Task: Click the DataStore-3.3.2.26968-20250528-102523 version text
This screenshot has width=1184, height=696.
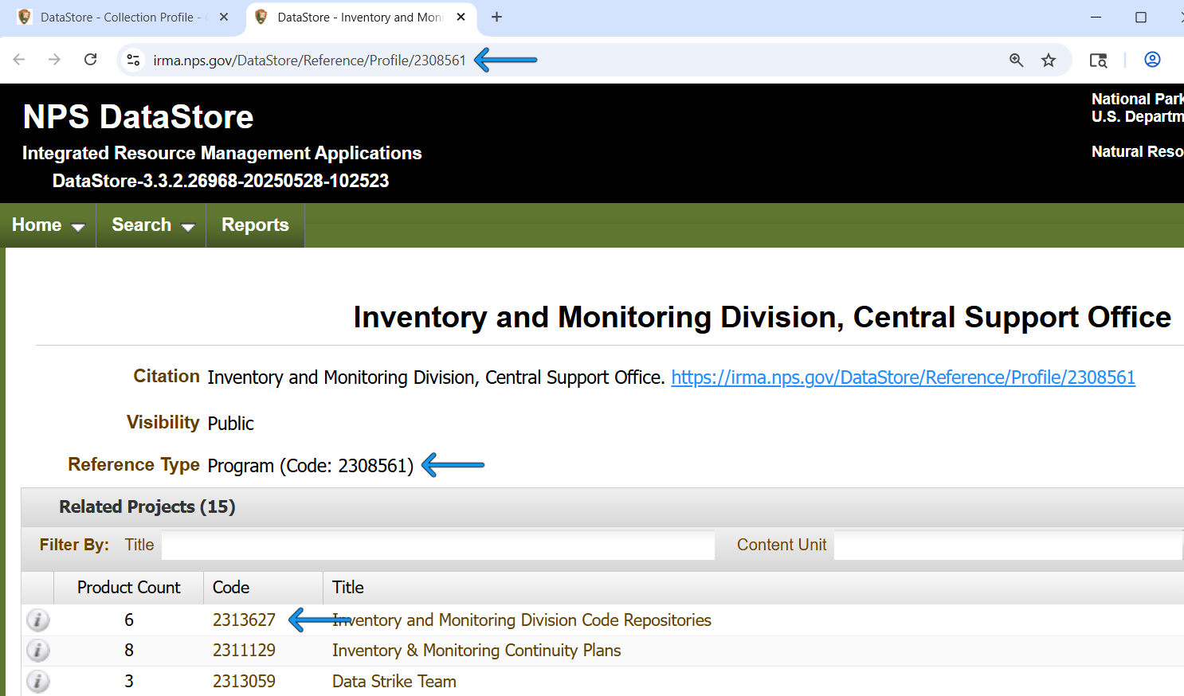Action: coord(221,181)
